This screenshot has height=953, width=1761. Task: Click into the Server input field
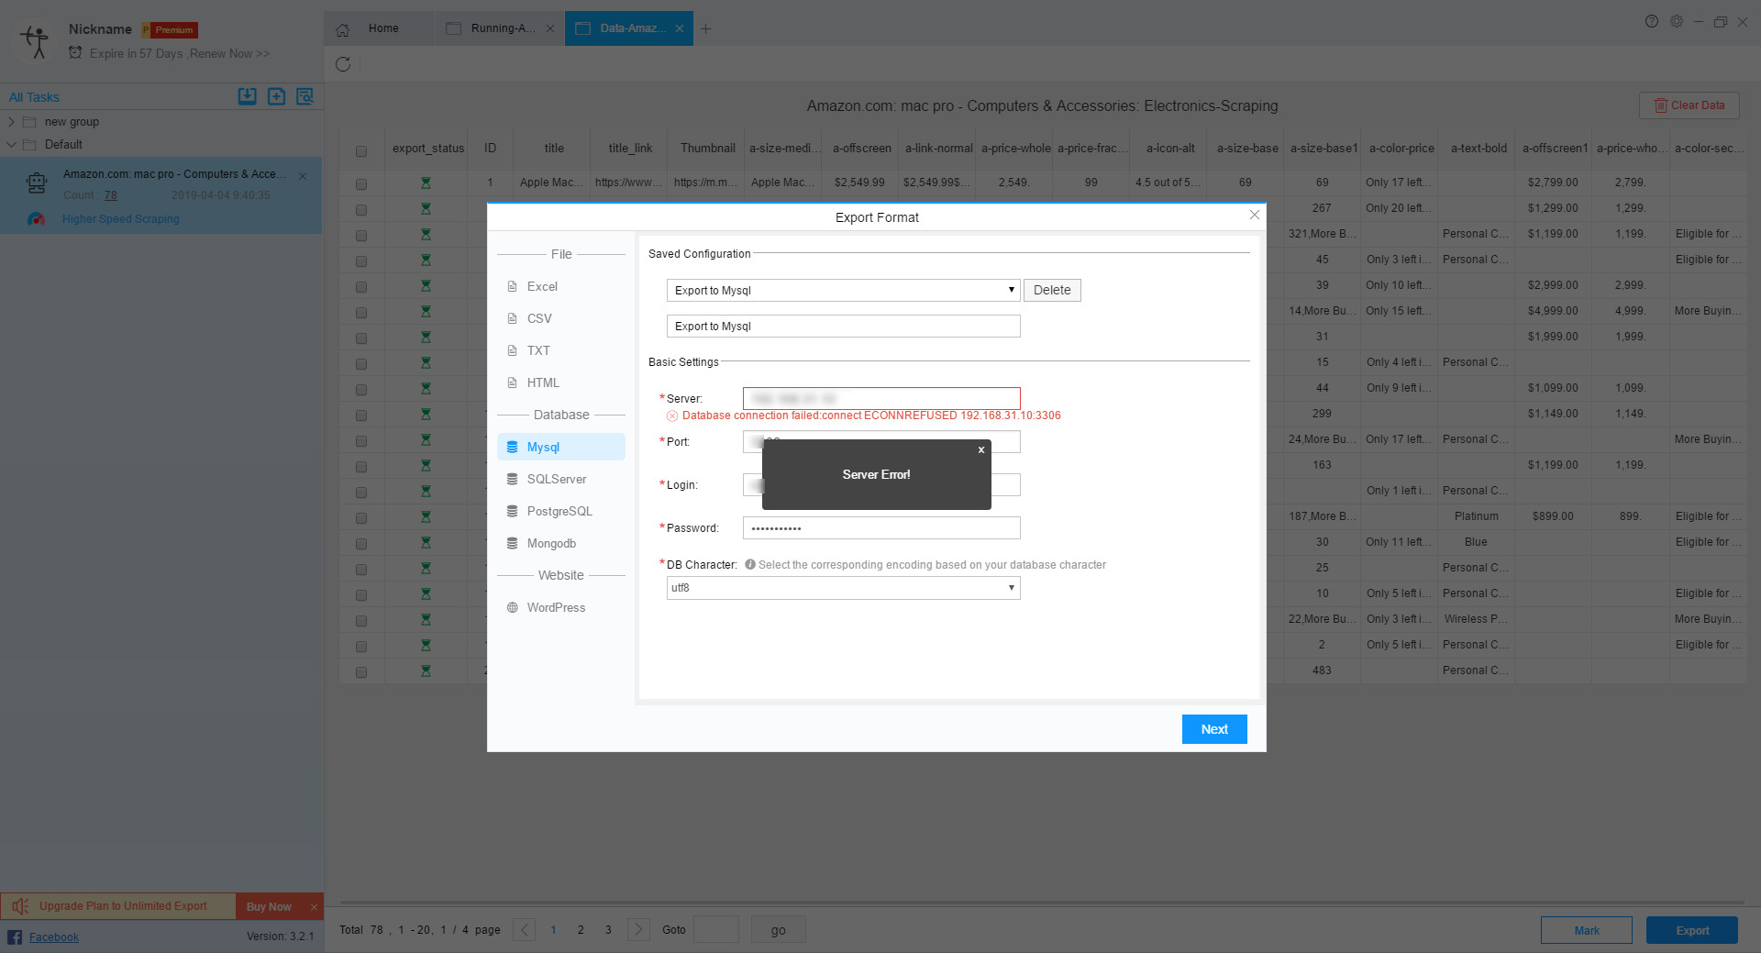(881, 399)
